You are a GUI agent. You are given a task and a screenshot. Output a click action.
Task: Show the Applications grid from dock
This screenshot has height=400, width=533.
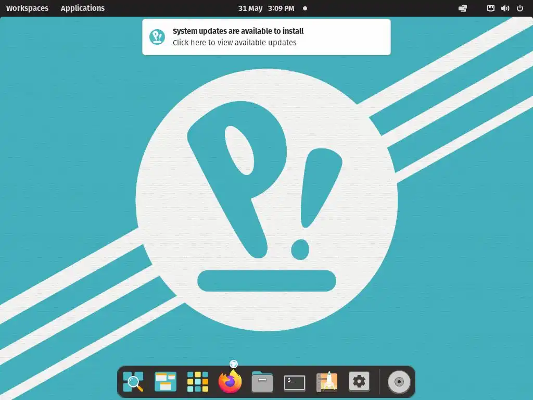click(197, 382)
